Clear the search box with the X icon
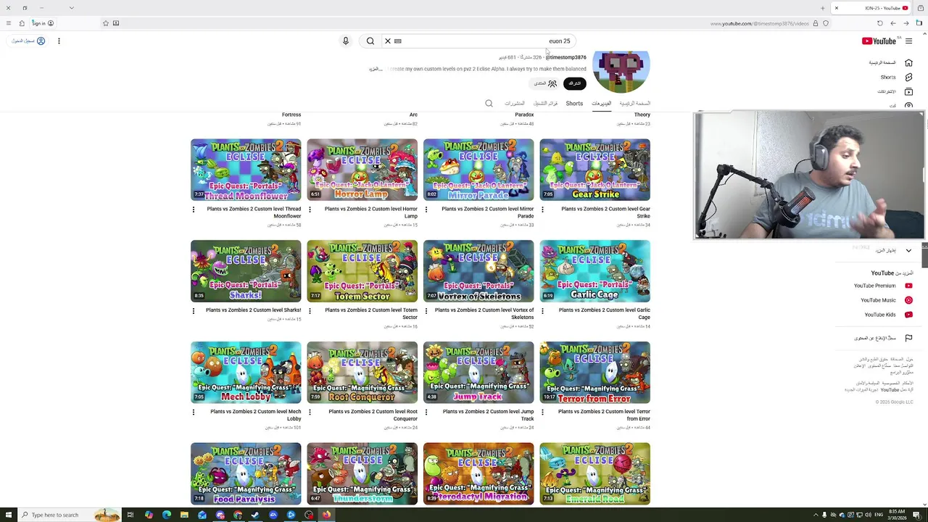Viewport: 928px width, 522px height. click(x=388, y=41)
